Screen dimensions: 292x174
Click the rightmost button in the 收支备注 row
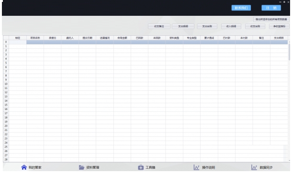[x=279, y=26]
